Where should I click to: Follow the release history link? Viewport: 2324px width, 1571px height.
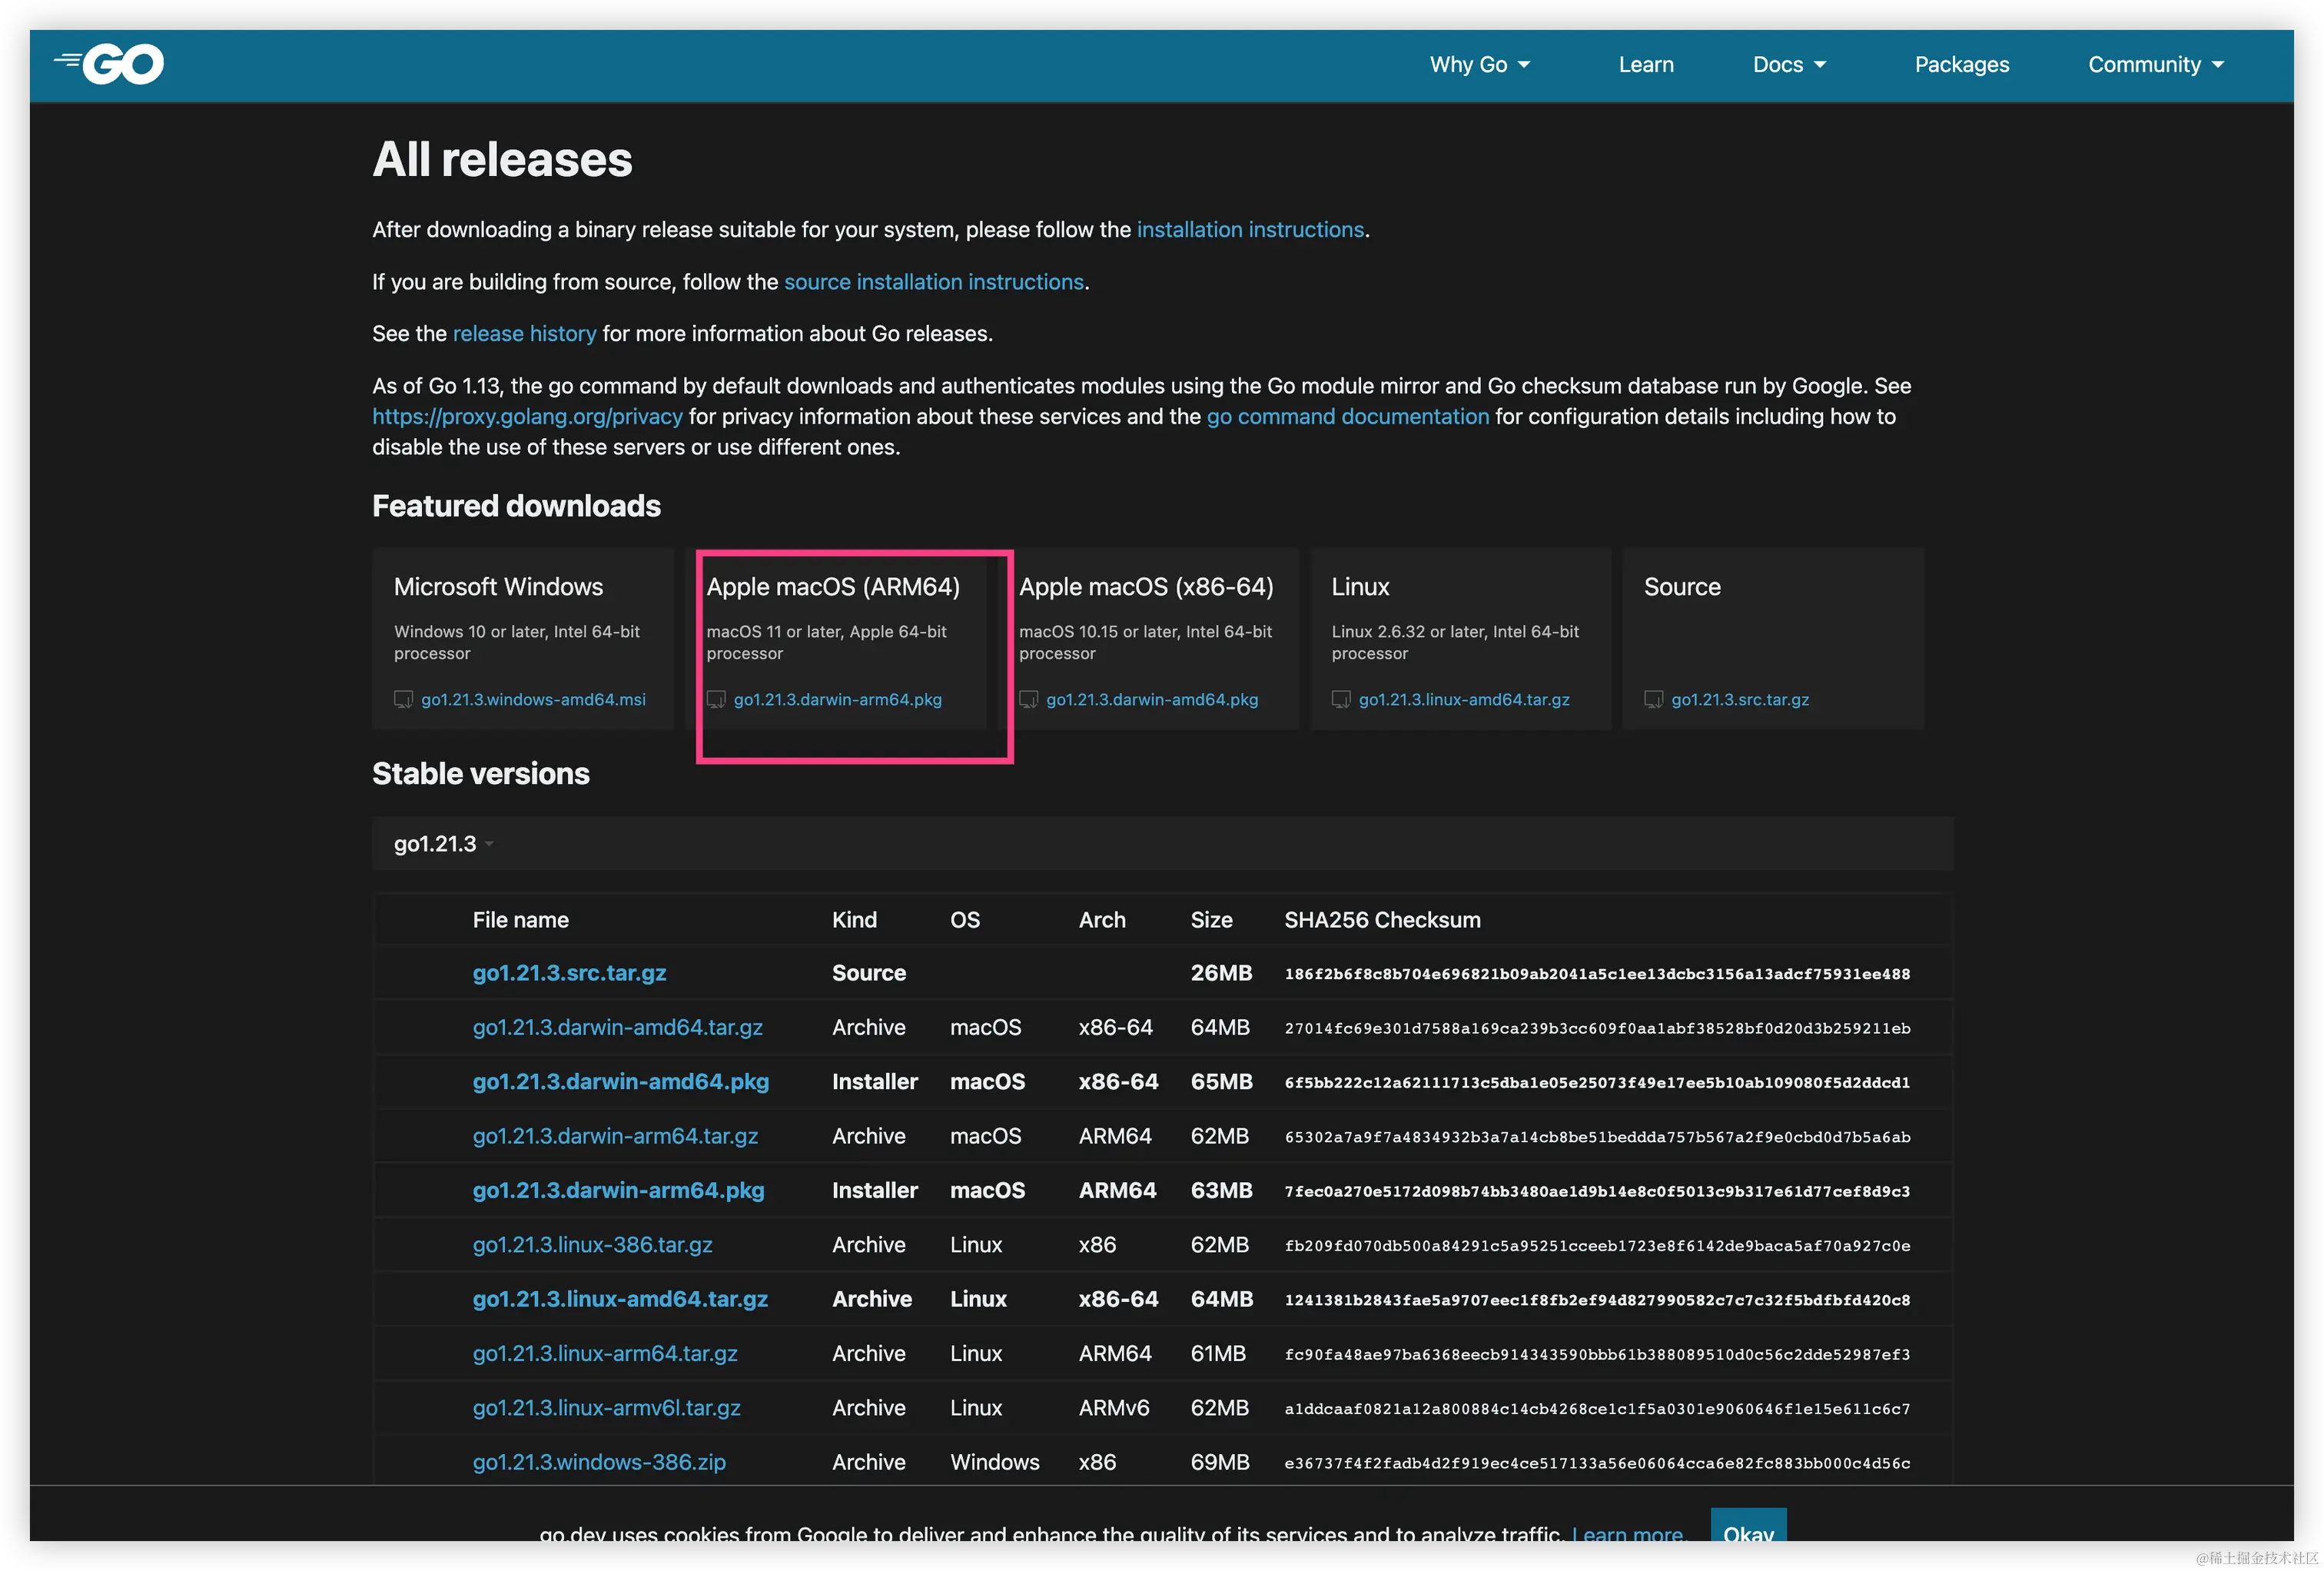pyautogui.click(x=524, y=334)
